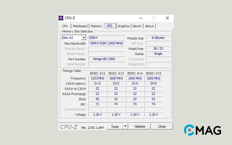
Task: Click the empty Serial Number field
Action: [x=107, y=64]
